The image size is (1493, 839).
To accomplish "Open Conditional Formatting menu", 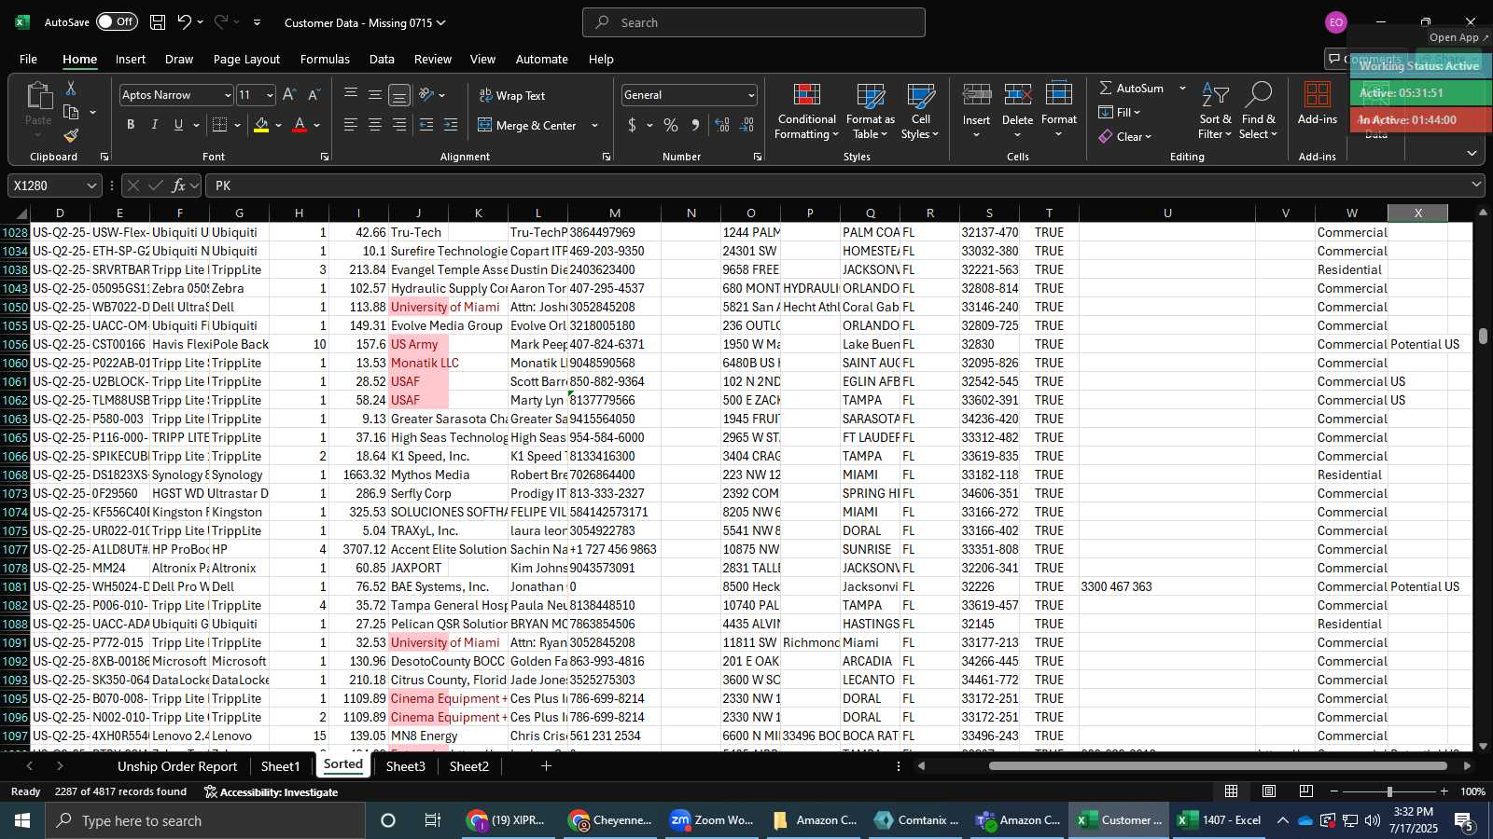I will [x=806, y=112].
